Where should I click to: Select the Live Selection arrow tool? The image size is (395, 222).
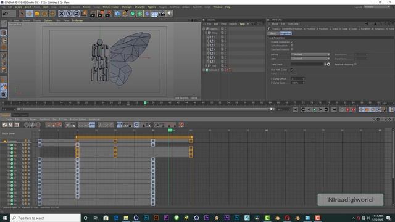(22, 14)
